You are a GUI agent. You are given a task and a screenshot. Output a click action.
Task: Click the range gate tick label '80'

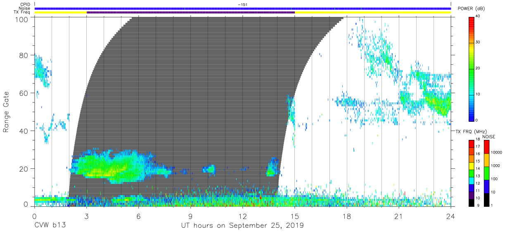(x=24, y=55)
